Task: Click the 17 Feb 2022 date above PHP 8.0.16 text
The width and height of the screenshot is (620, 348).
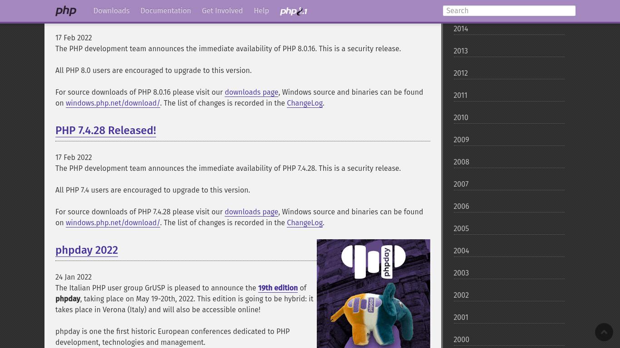Action: point(74,38)
